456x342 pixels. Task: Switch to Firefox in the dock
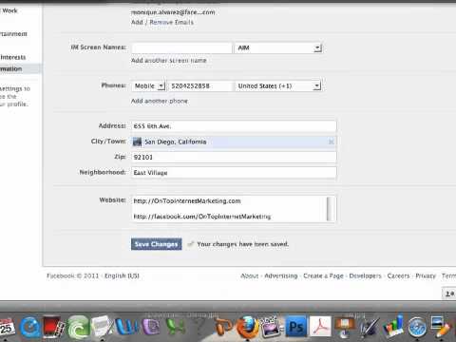247,327
